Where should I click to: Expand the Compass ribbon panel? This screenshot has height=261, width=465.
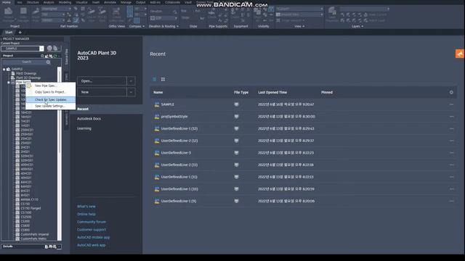coord(137,26)
